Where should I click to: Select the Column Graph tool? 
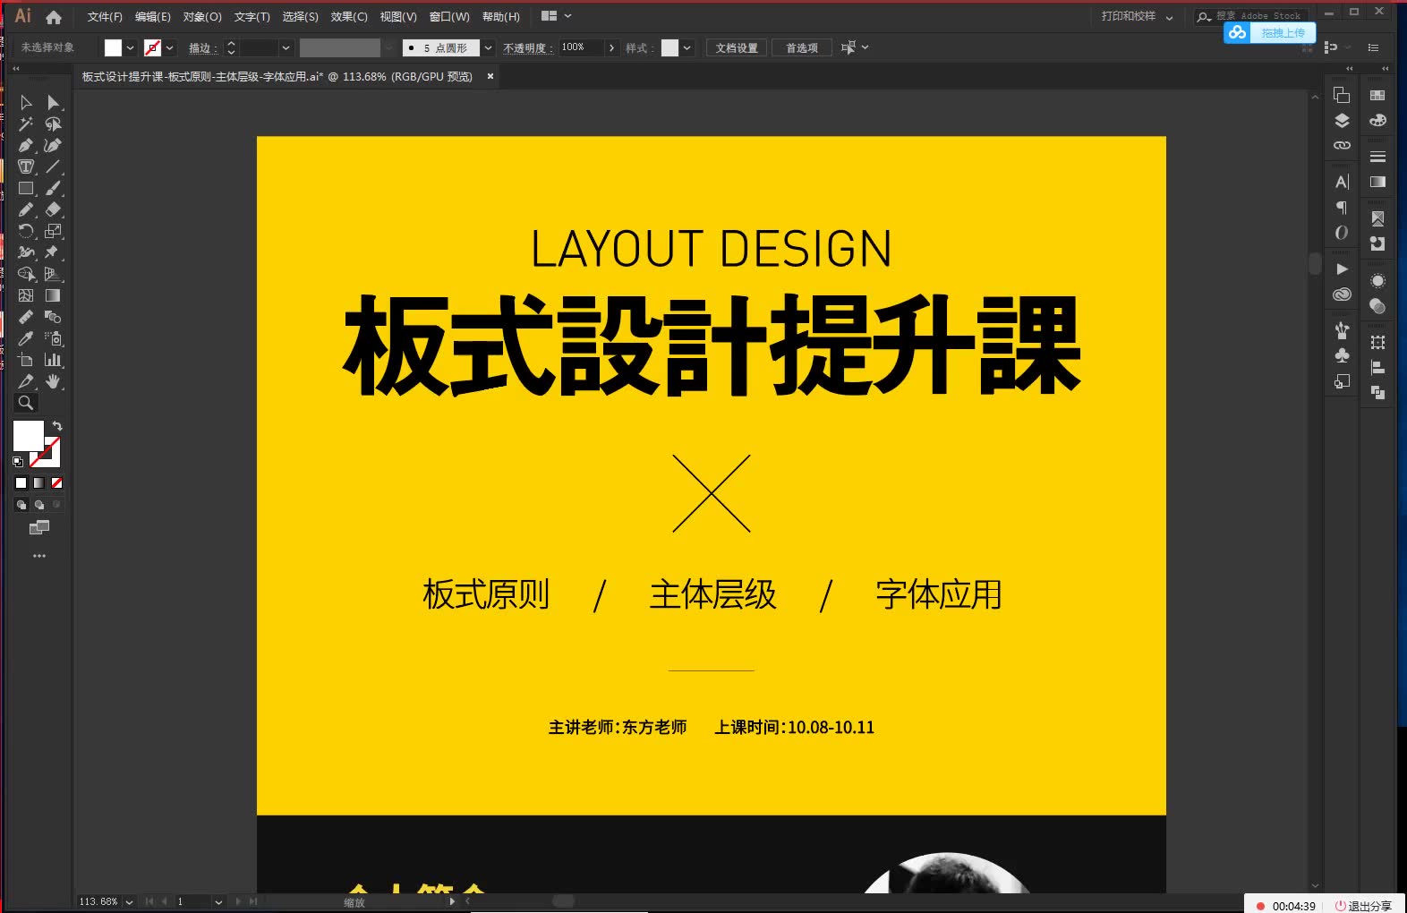(x=53, y=361)
